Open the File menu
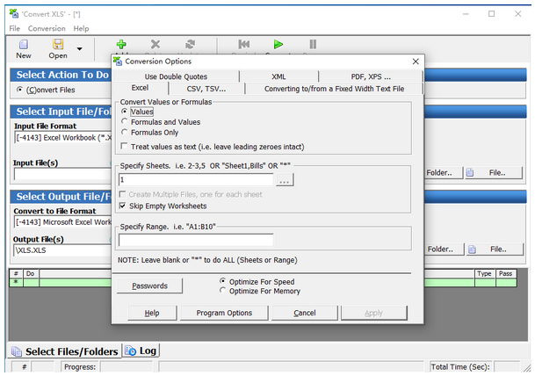The width and height of the screenshot is (535, 376). coord(15,28)
